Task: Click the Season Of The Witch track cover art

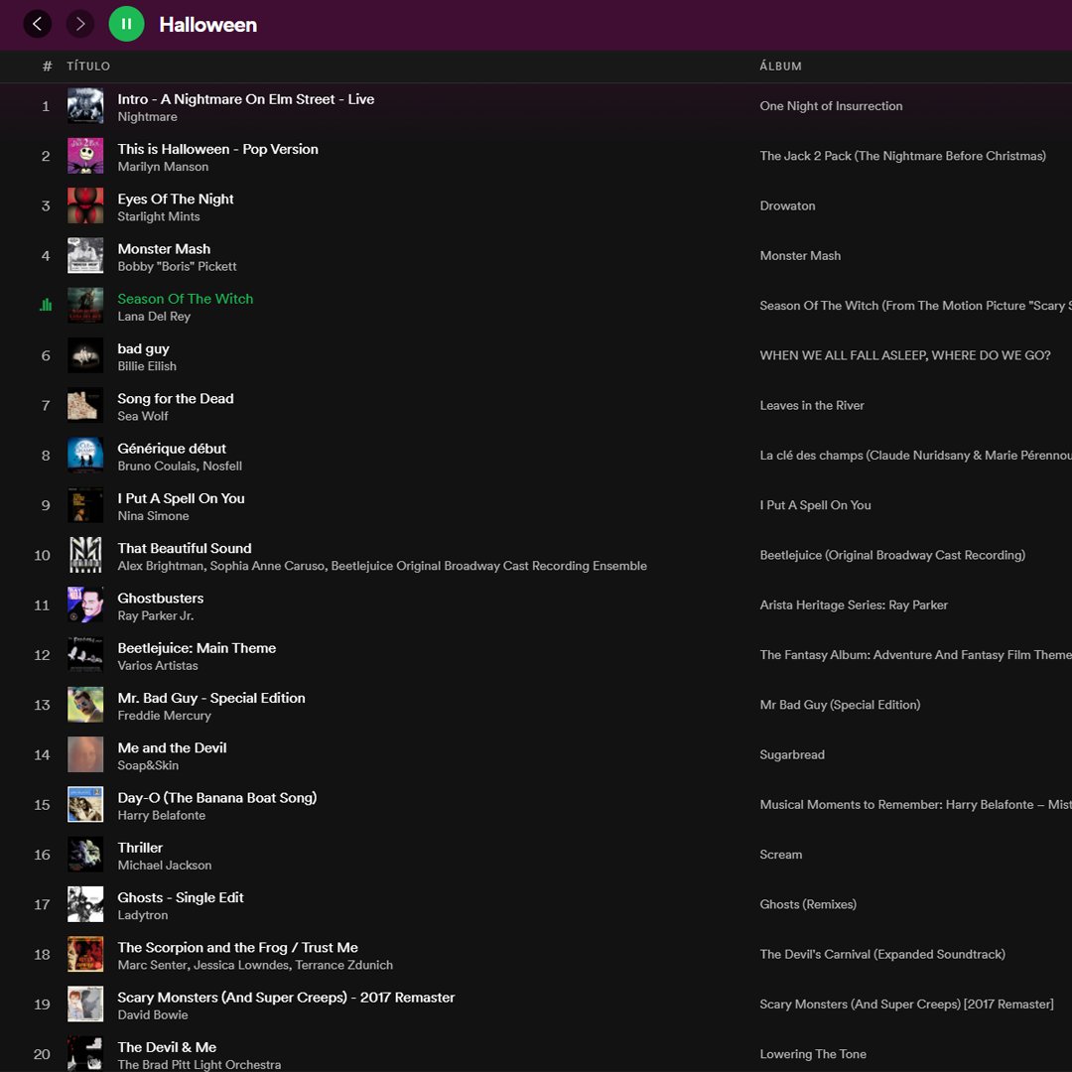Action: coord(85,306)
